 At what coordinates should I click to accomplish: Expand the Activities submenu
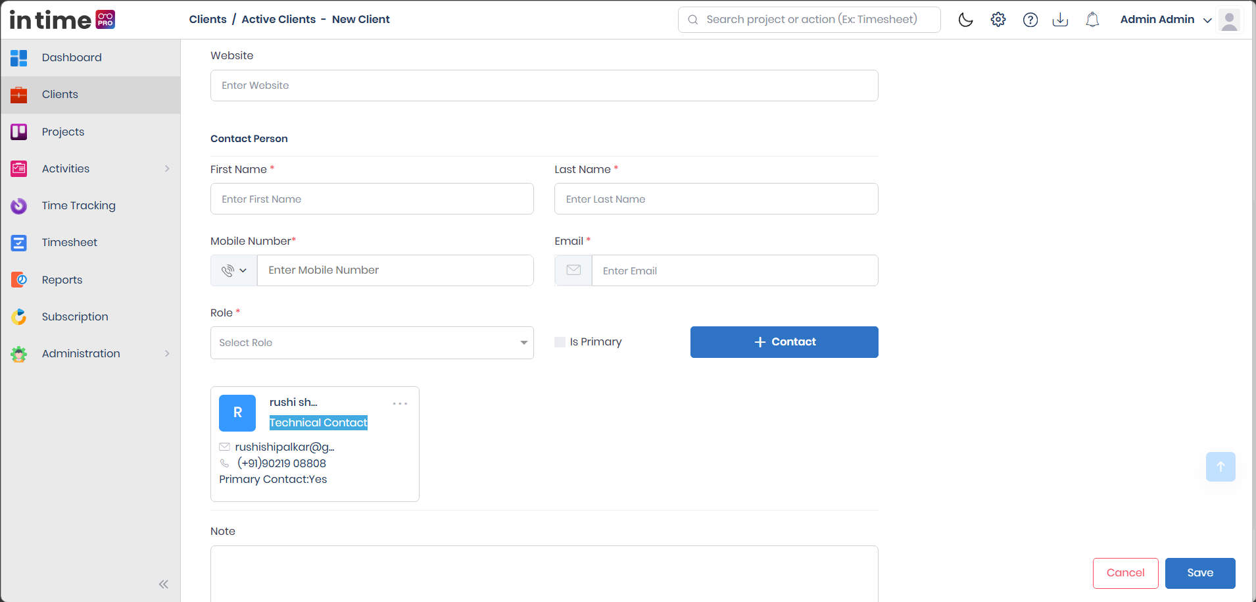click(167, 168)
